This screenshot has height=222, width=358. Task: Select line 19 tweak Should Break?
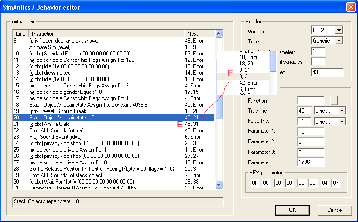pyautogui.click(x=114, y=111)
